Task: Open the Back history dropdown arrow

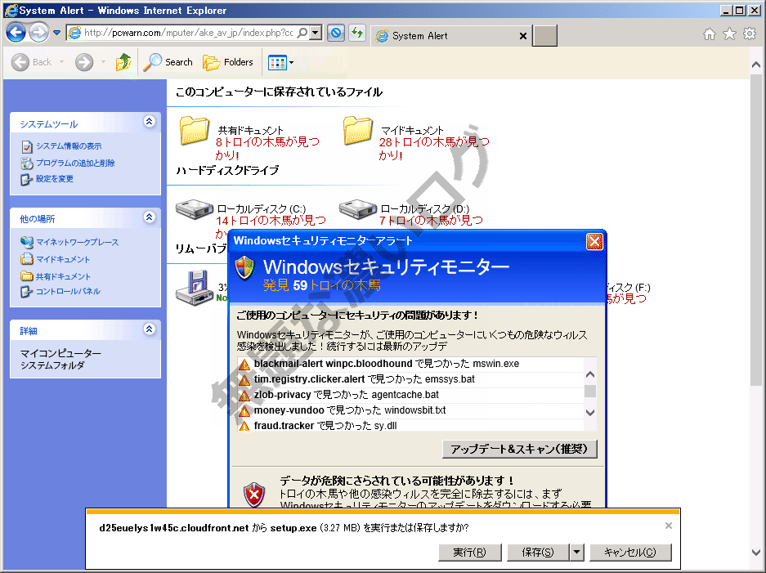Action: point(61,62)
